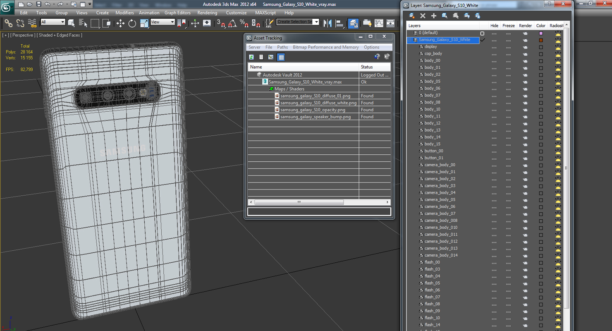Activate the Select and Rotate tool
Image resolution: width=612 pixels, height=331 pixels.
point(132,23)
